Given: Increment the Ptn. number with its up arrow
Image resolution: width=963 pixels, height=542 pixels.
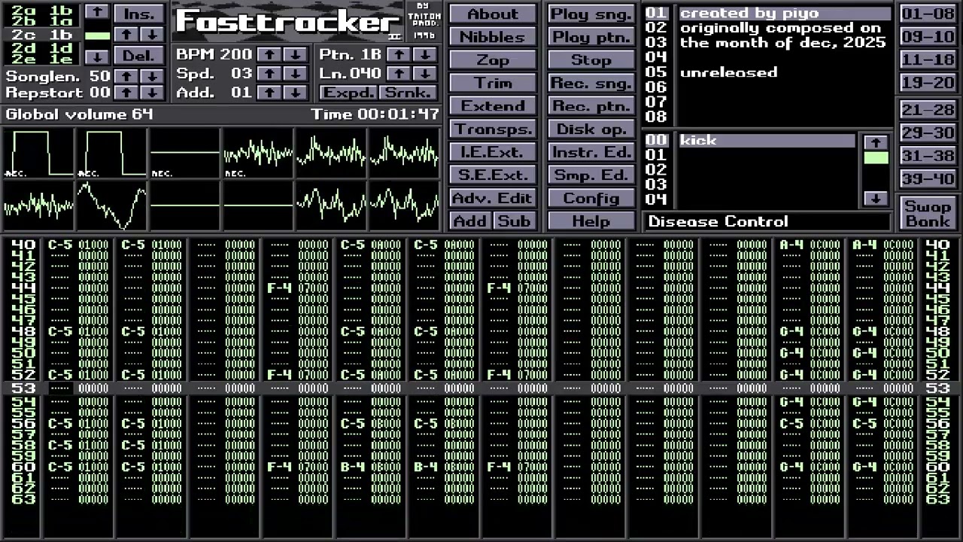Looking at the screenshot, I should tap(399, 54).
